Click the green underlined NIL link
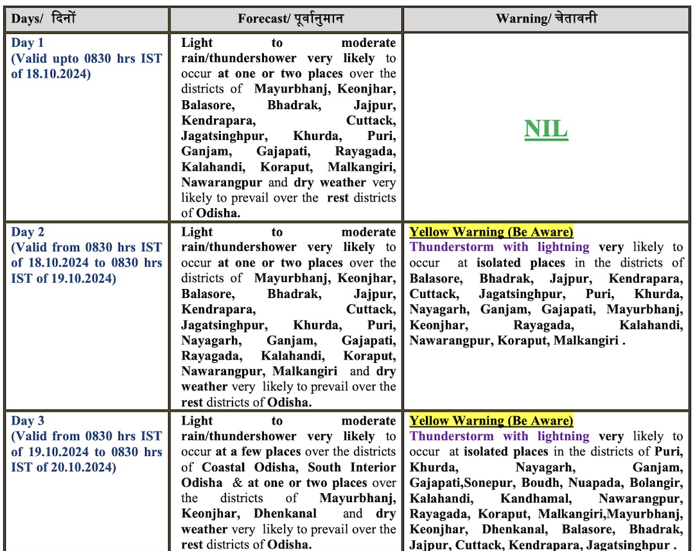Image resolution: width=695 pixels, height=551 pixels. pos(546,129)
